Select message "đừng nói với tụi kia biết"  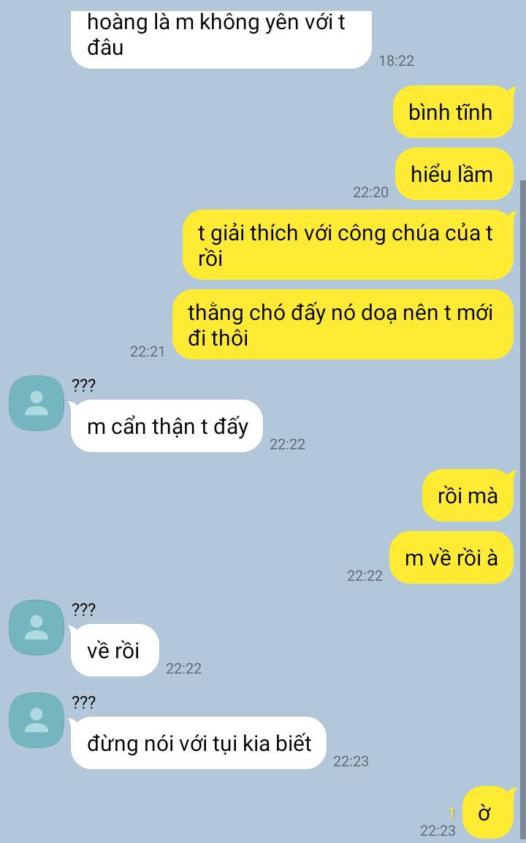click(x=199, y=743)
